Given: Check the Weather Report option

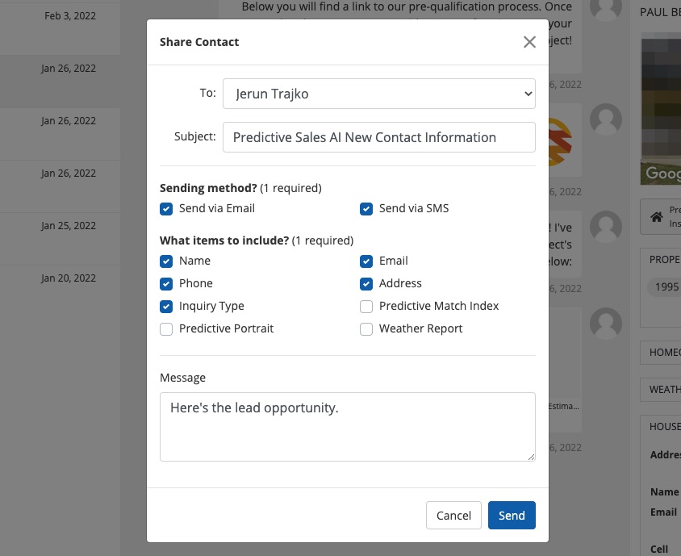Looking at the screenshot, I should click(x=366, y=328).
